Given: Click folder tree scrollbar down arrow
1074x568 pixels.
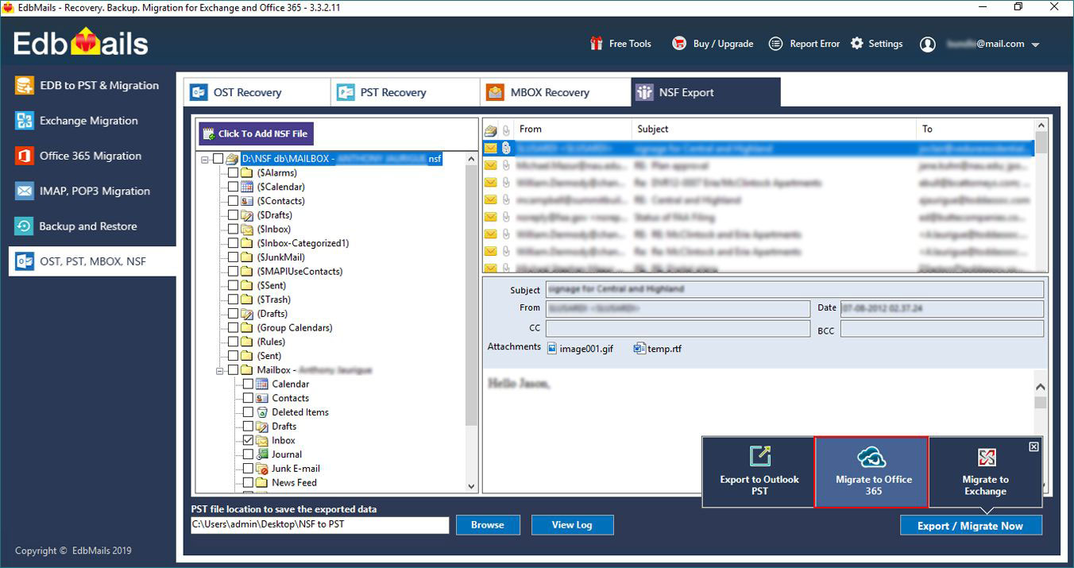Looking at the screenshot, I should point(471,486).
